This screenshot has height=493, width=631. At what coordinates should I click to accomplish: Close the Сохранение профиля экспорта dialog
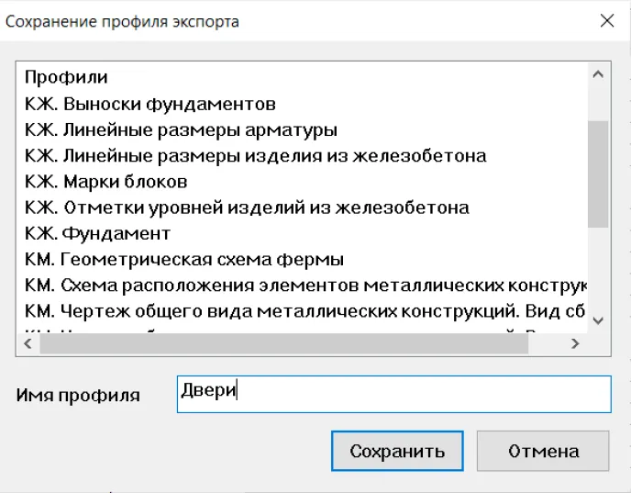tap(606, 21)
